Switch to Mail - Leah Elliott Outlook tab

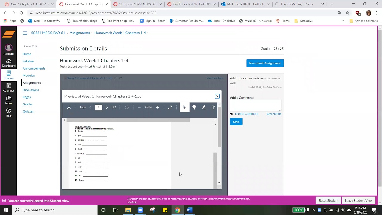[x=245, y=4]
